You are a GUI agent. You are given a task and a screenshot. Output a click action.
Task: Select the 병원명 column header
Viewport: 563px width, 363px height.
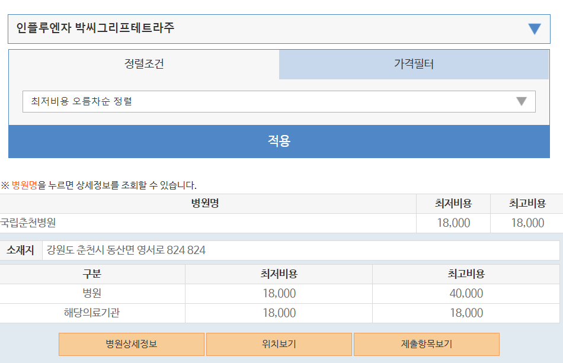pyautogui.click(x=205, y=204)
